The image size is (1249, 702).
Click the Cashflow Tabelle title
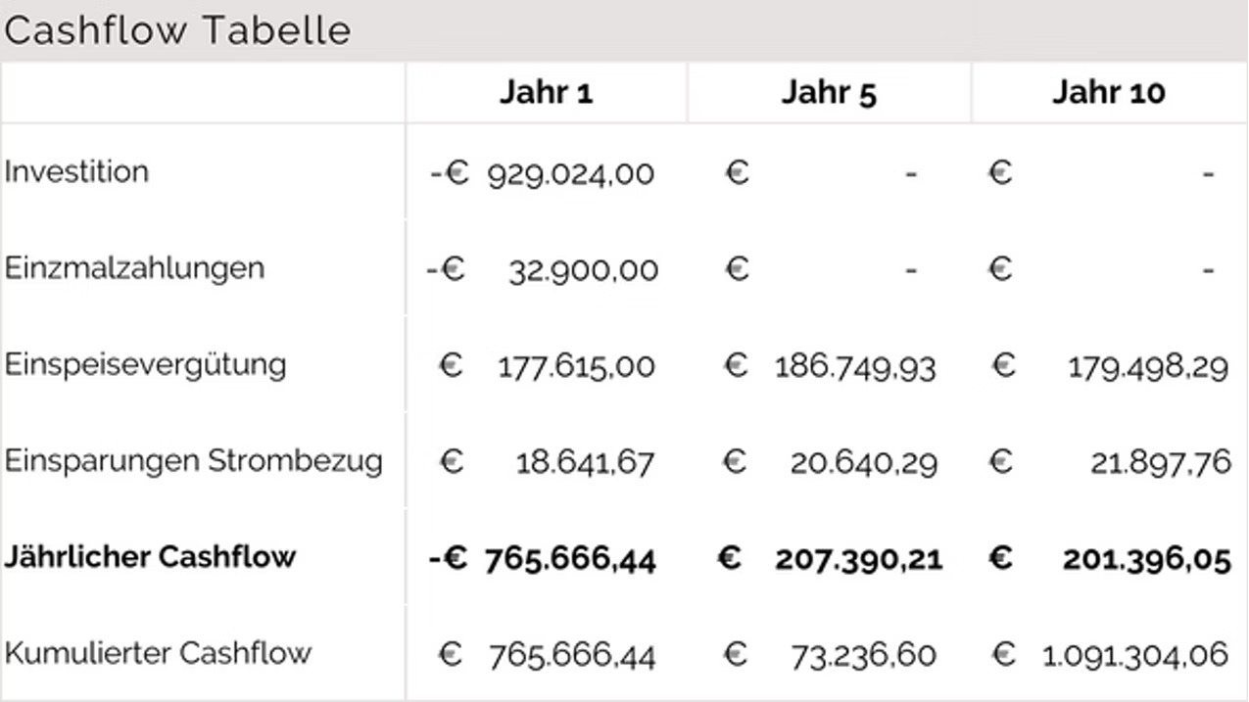tap(177, 30)
